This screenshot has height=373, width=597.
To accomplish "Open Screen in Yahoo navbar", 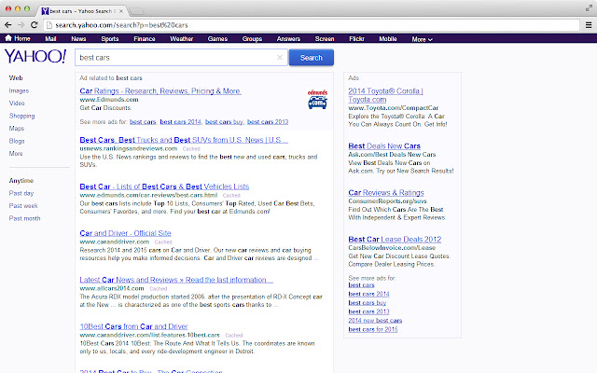I will [x=325, y=39].
